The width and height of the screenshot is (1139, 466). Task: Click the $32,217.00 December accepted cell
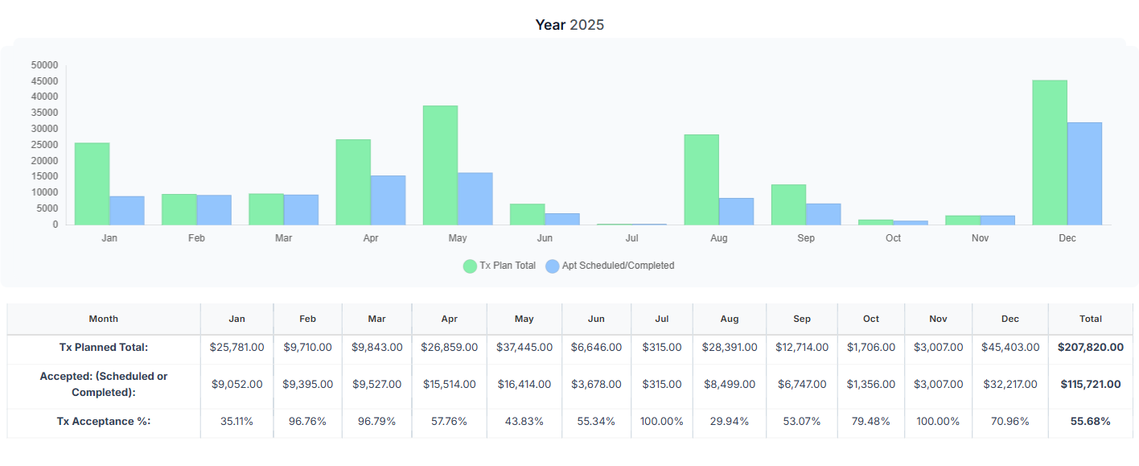point(1010,385)
